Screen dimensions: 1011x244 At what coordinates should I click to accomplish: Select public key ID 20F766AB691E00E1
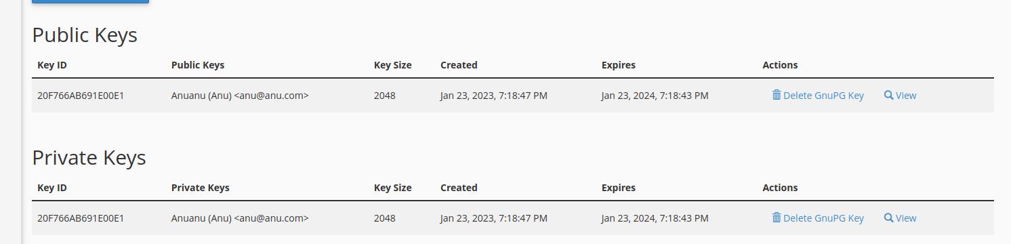[x=81, y=96]
